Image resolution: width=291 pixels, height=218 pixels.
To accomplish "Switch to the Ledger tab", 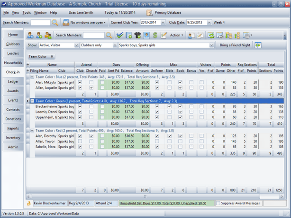I will tap(13, 81).
